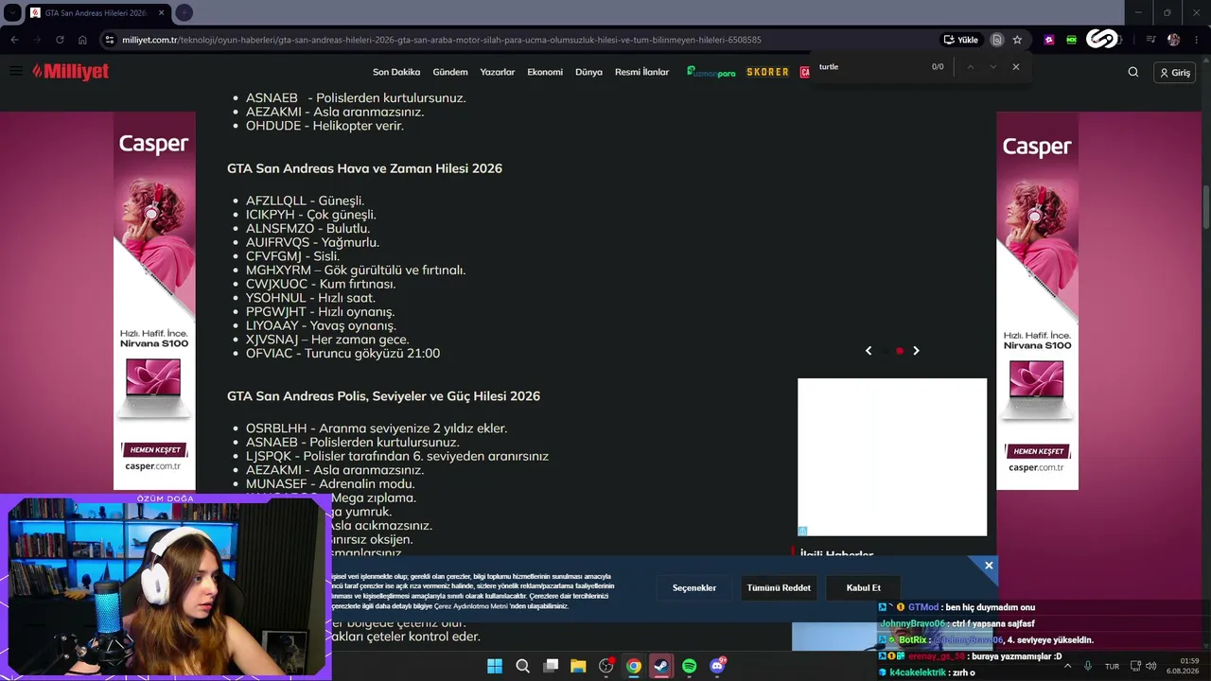The width and height of the screenshot is (1211, 681).
Task: Click 'MUNASEF - Adrenalin modu.' line
Action: [330, 484]
